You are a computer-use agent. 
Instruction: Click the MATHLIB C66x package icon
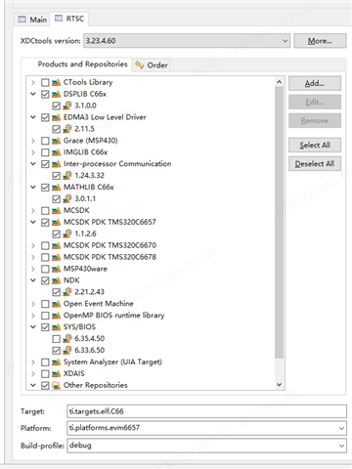(x=56, y=188)
